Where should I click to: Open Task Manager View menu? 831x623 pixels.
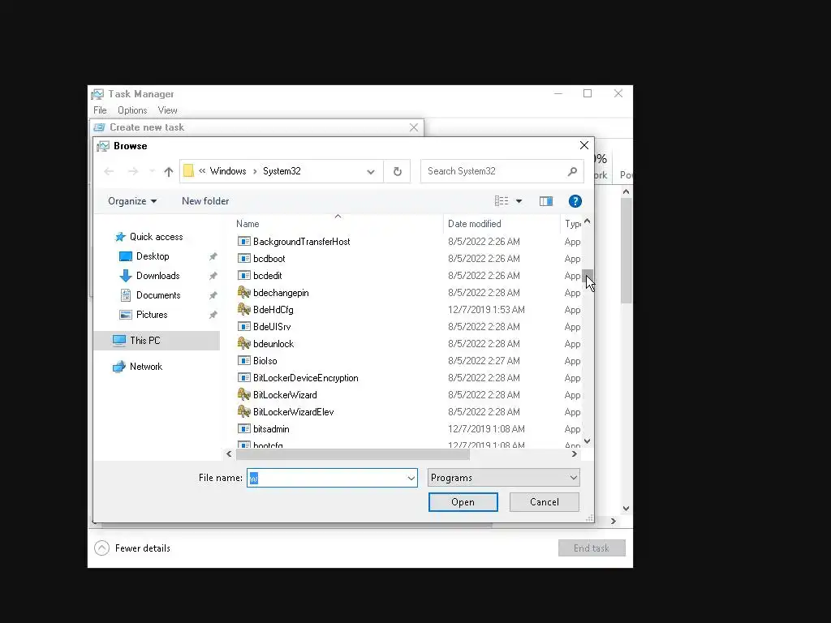tap(167, 110)
